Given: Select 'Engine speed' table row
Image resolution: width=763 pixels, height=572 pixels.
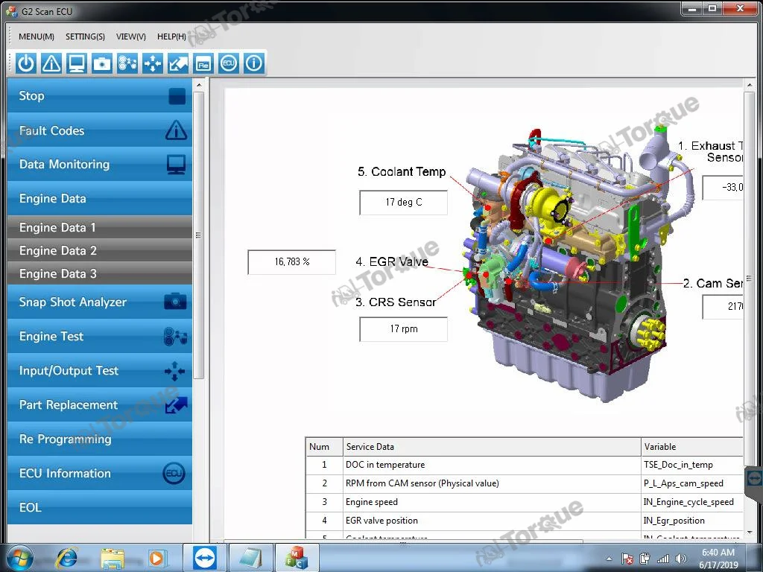Looking at the screenshot, I should [x=525, y=502].
